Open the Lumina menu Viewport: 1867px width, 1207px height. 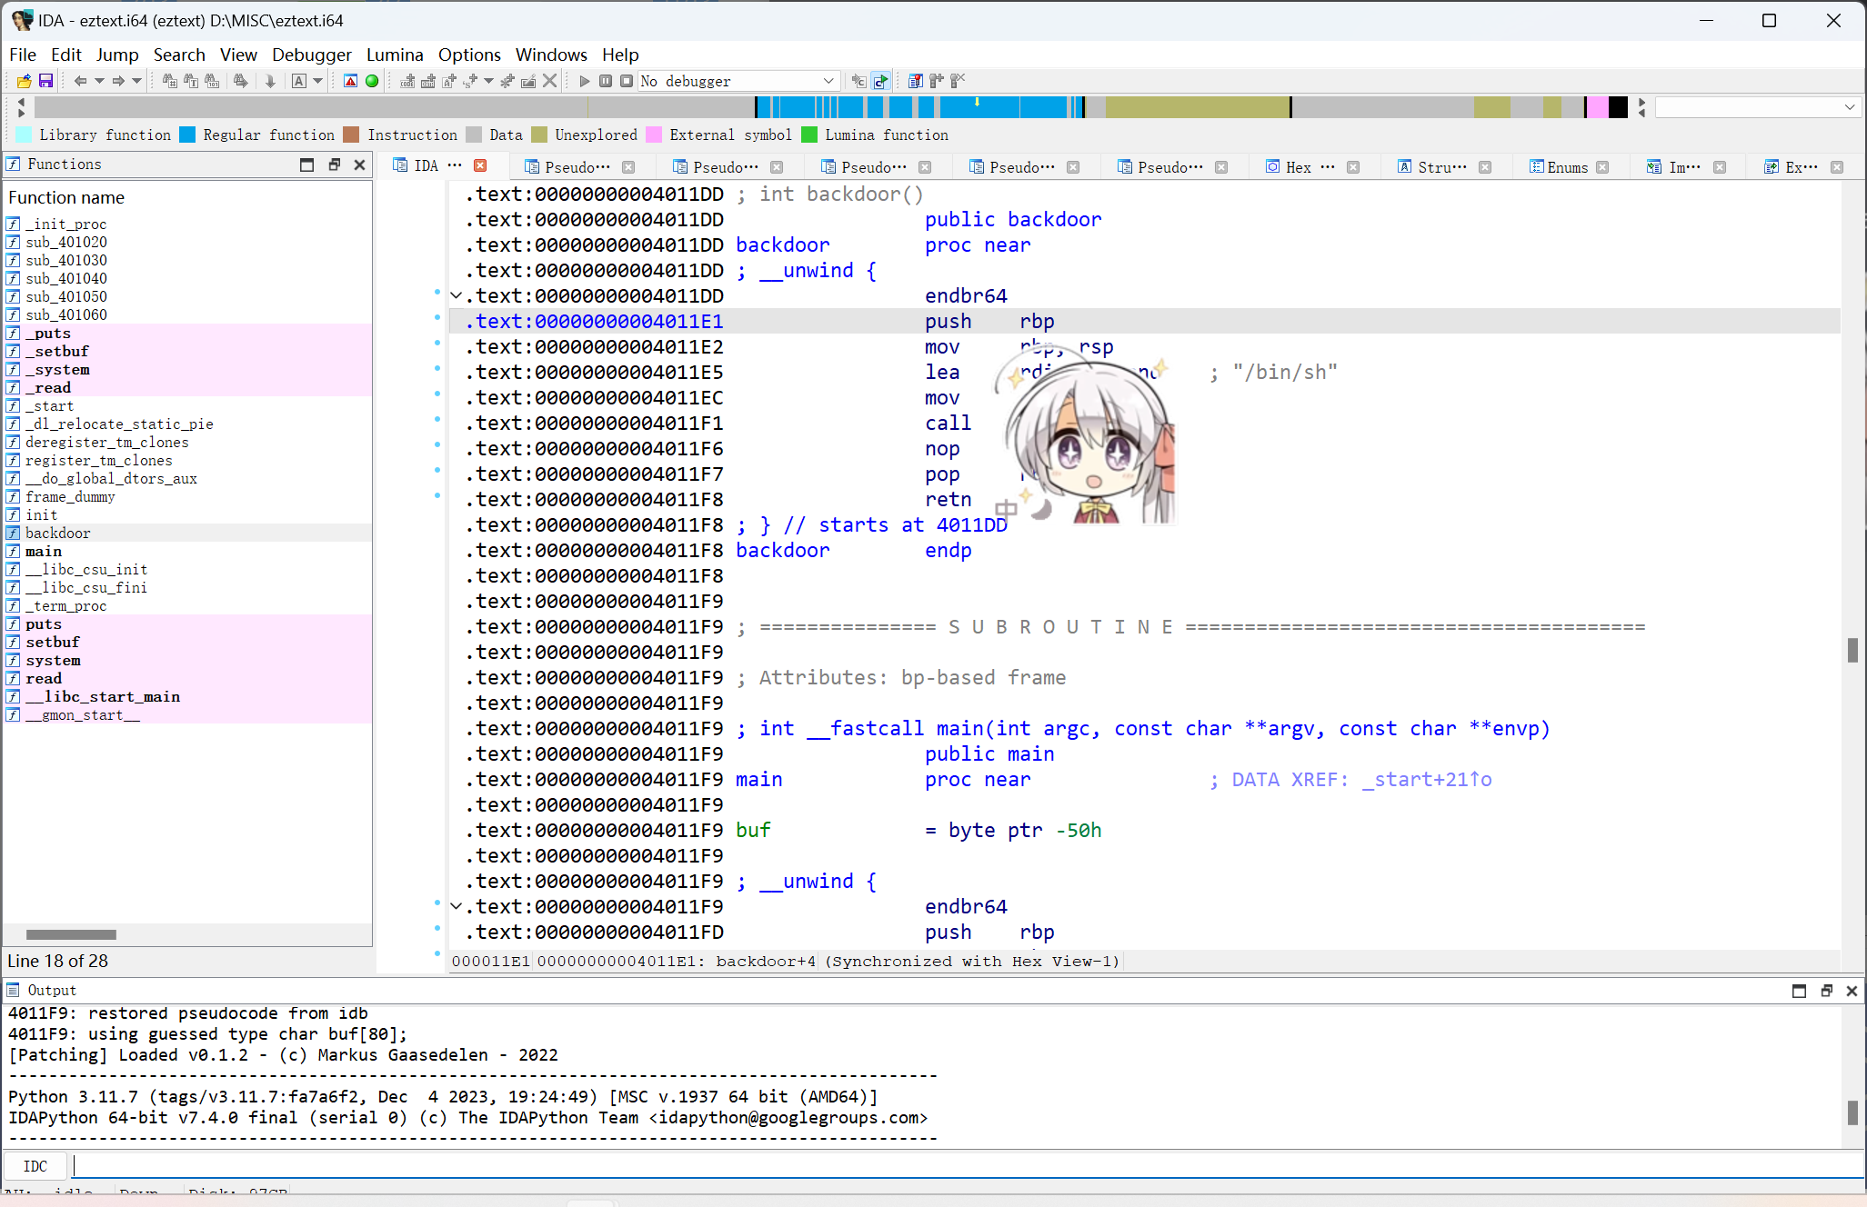click(395, 55)
